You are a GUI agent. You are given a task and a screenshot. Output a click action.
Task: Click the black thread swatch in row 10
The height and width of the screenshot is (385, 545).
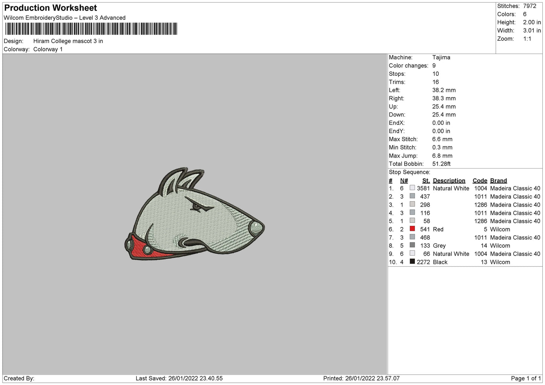(x=412, y=262)
